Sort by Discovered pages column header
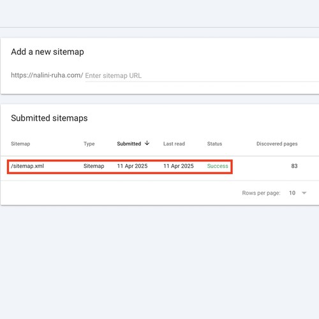This screenshot has width=319, height=319. tap(277, 144)
